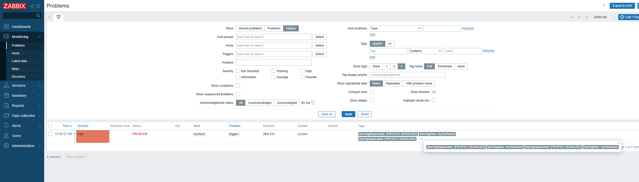Image resolution: width=639 pixels, height=182 pixels.
Task: Click the Problem name input field
Action: [x=274, y=63]
